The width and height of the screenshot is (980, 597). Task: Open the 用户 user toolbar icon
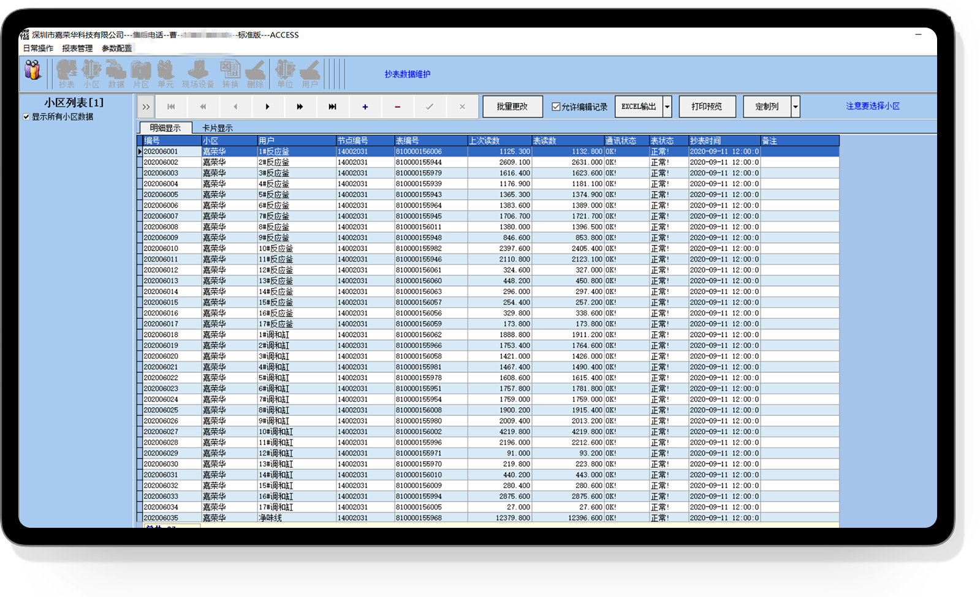(310, 74)
